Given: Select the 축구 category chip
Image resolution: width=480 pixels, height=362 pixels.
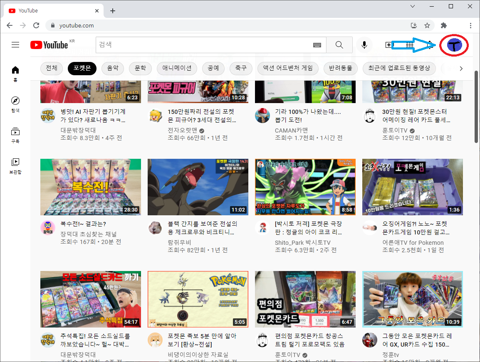Looking at the screenshot, I should (241, 68).
